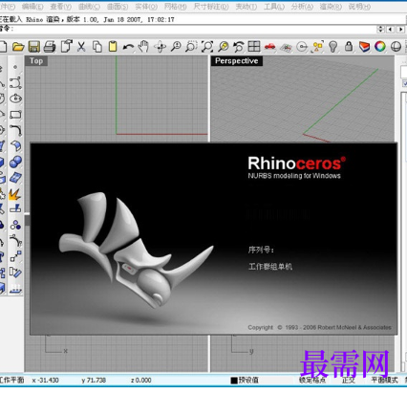Activate the Fillet curves tool
The width and height of the screenshot is (407, 394).
pos(15,130)
